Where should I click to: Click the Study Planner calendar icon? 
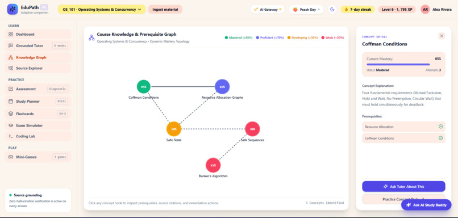(11, 101)
